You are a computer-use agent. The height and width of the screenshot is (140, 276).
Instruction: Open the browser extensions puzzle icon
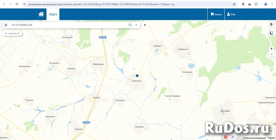[256, 4]
